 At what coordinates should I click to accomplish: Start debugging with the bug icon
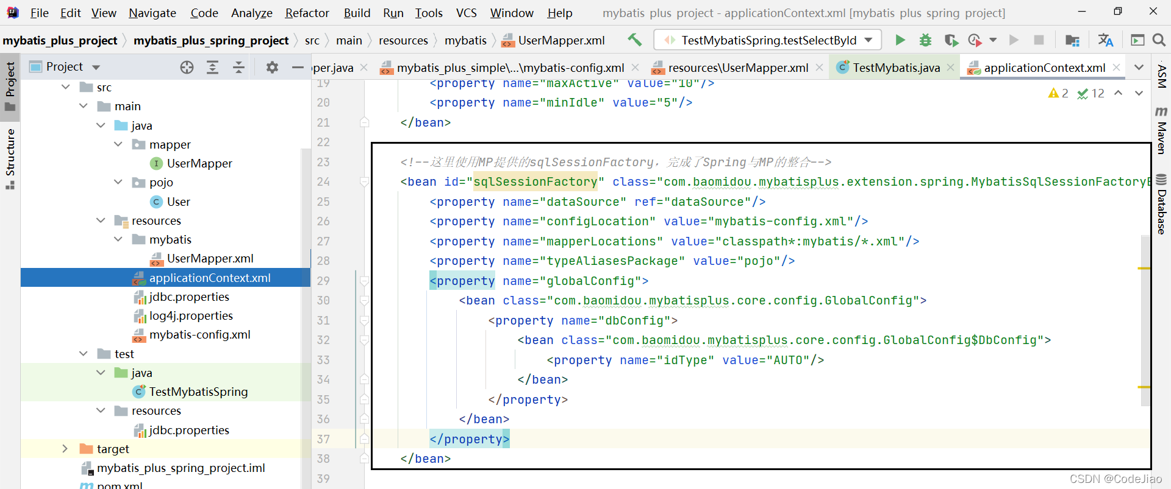[x=925, y=40]
